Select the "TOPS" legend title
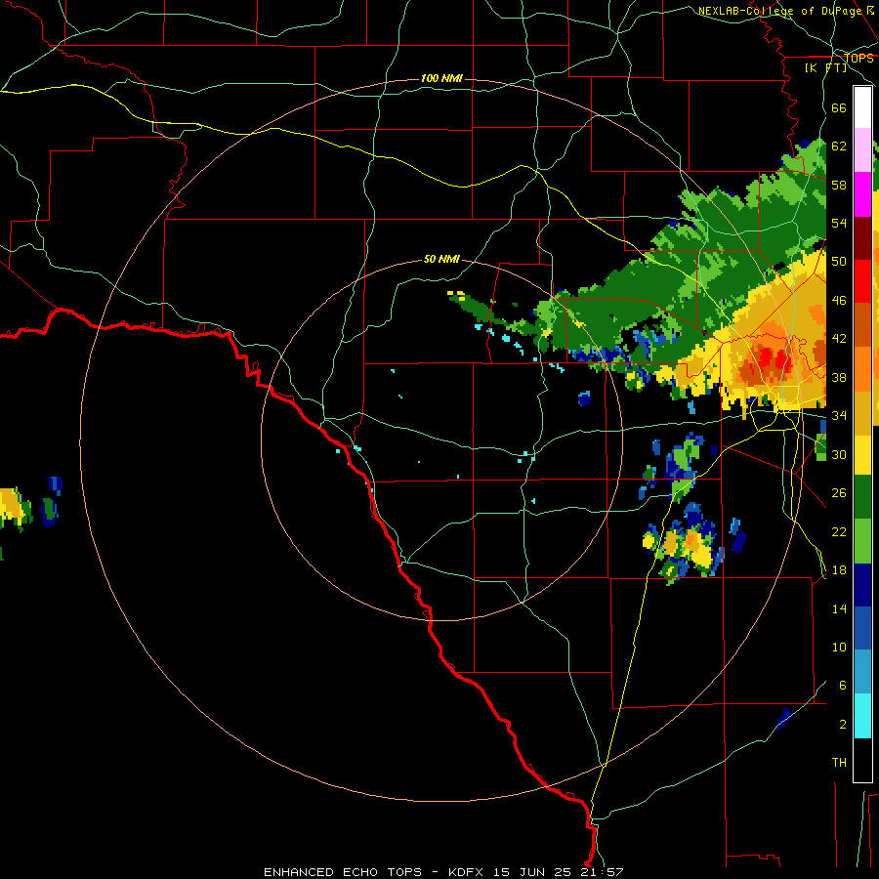Screen dimensions: 879x879 tap(858, 58)
